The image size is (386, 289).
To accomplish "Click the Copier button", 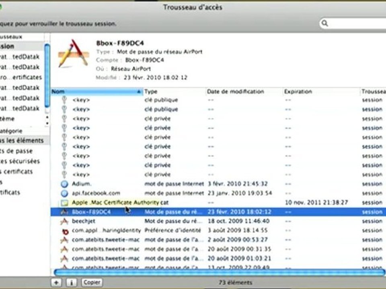I will [92, 282].
